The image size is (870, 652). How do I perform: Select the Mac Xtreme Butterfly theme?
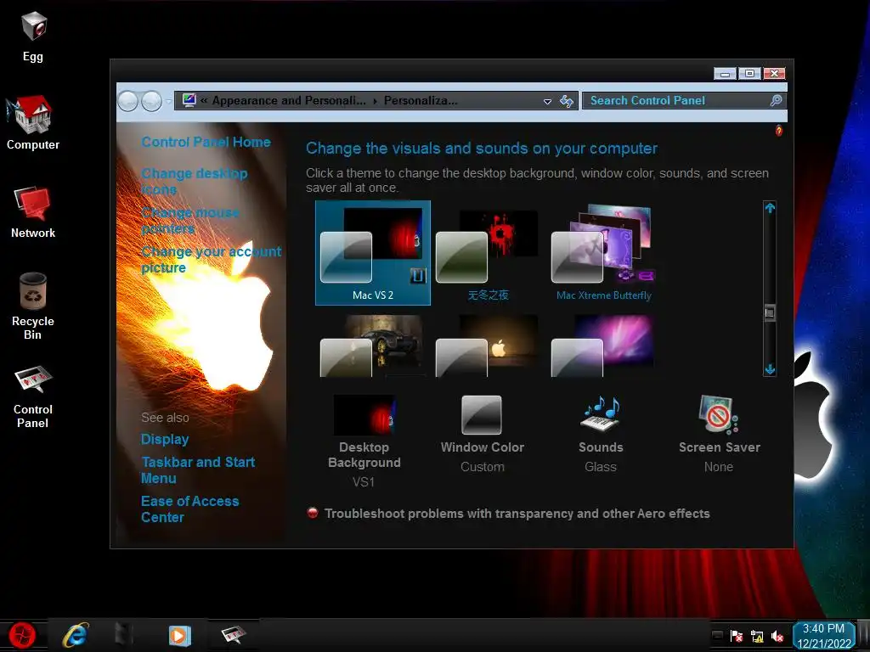pyautogui.click(x=604, y=253)
